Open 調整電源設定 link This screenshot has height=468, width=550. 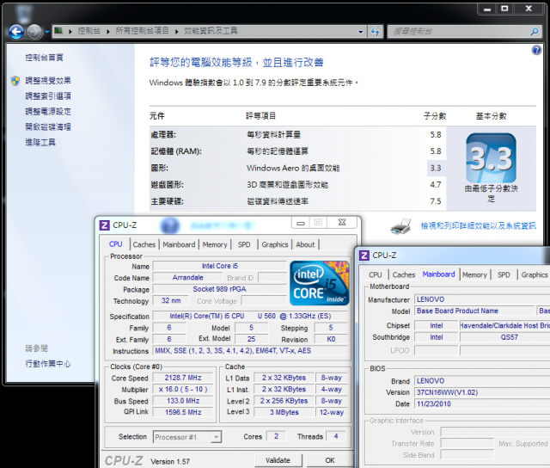point(48,111)
